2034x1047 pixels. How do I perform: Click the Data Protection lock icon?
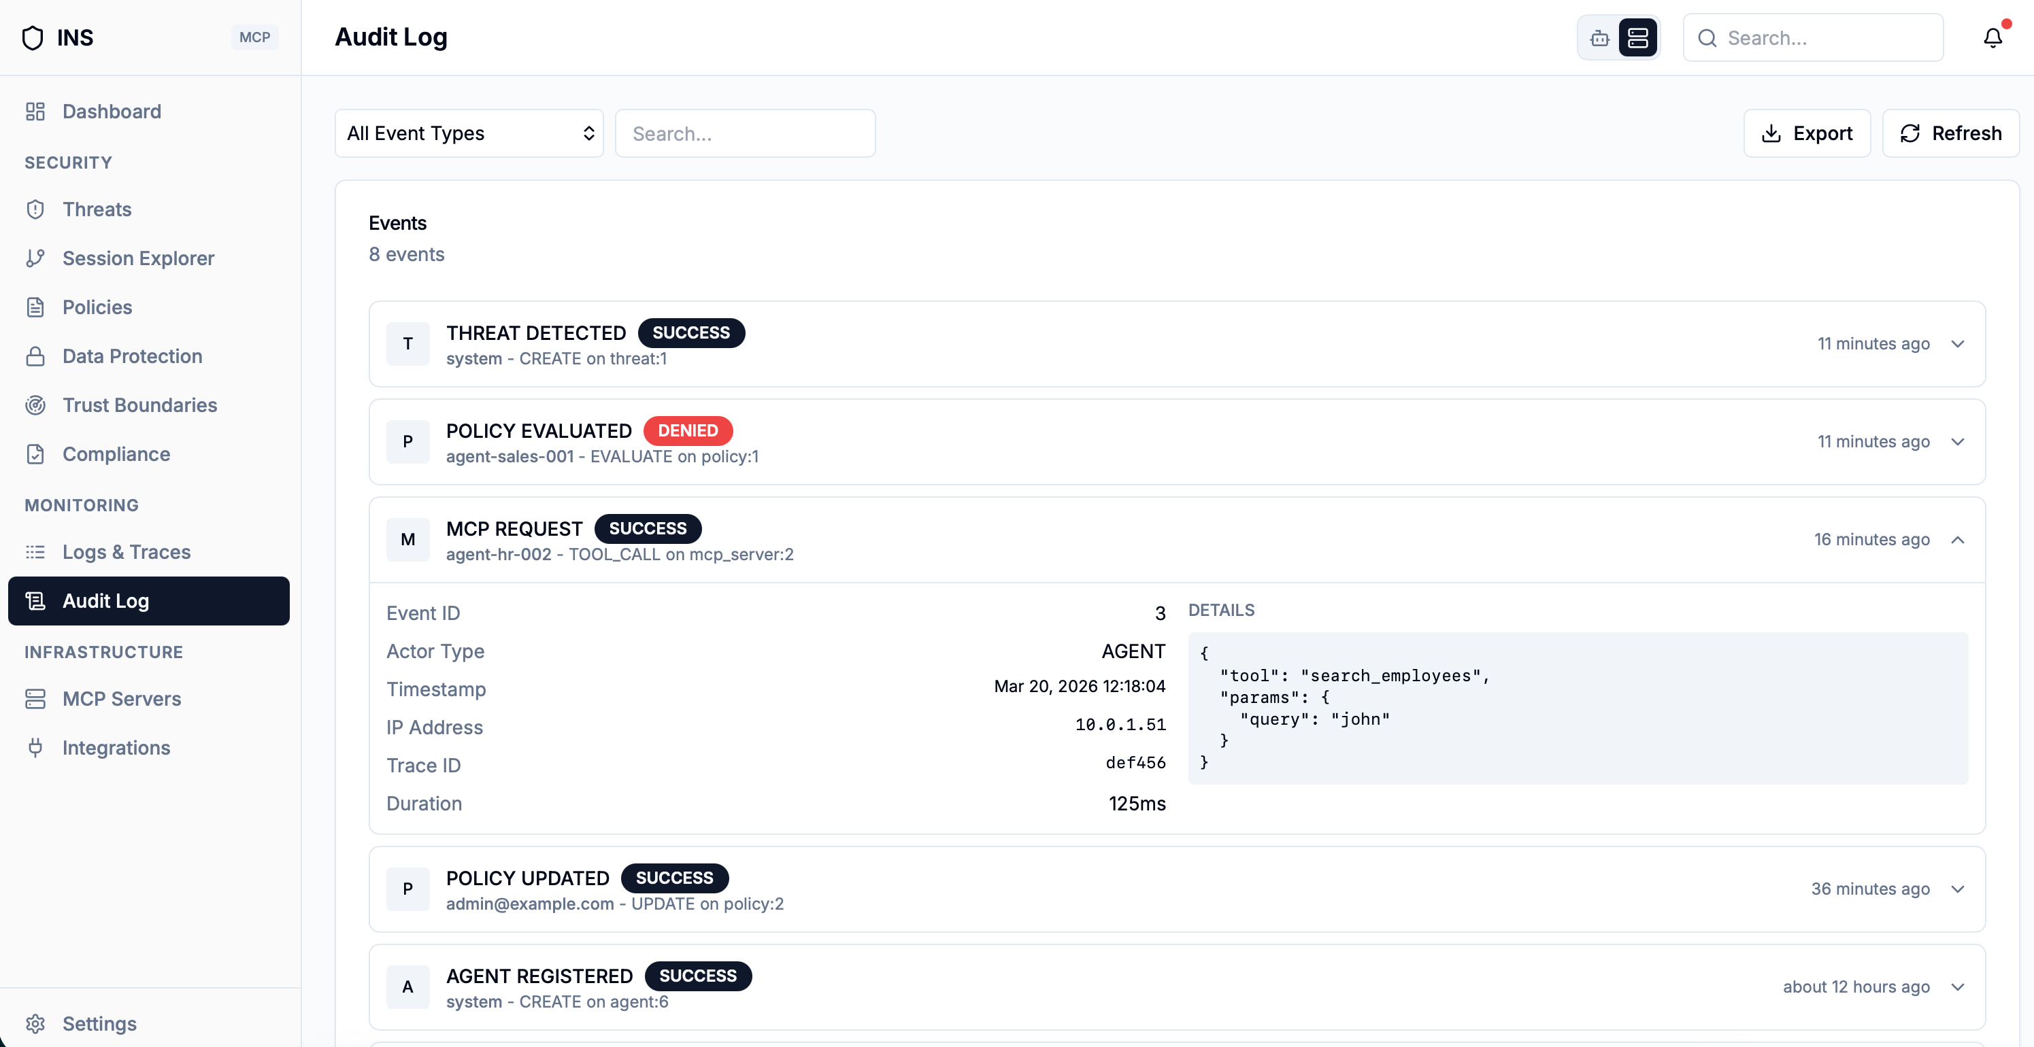(35, 356)
